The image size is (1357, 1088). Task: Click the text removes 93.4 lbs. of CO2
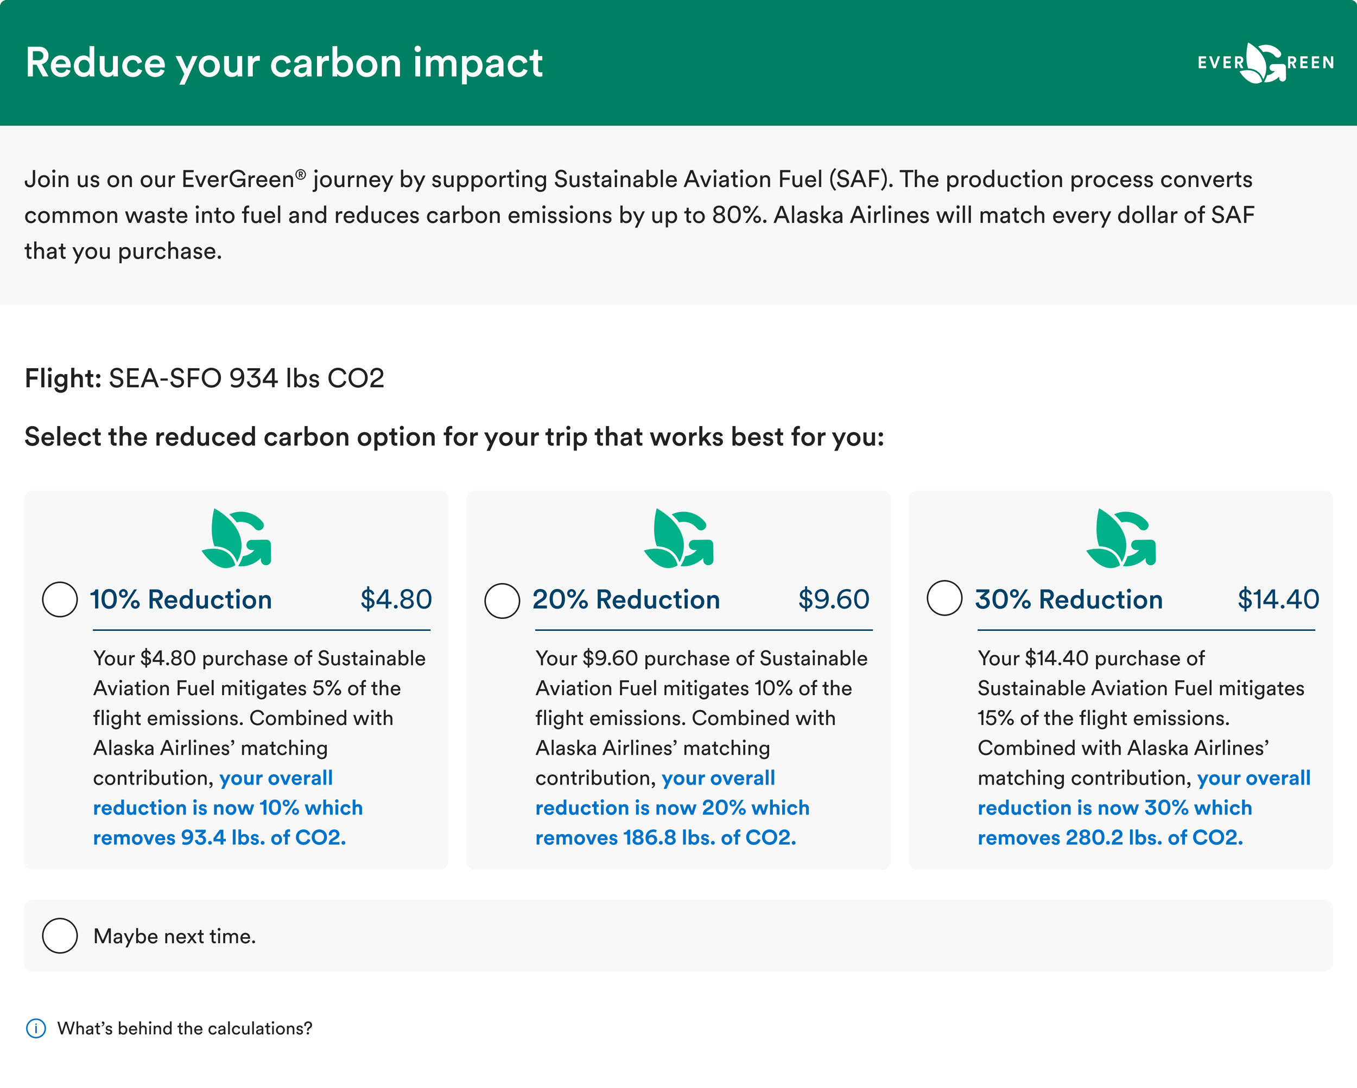[220, 837]
